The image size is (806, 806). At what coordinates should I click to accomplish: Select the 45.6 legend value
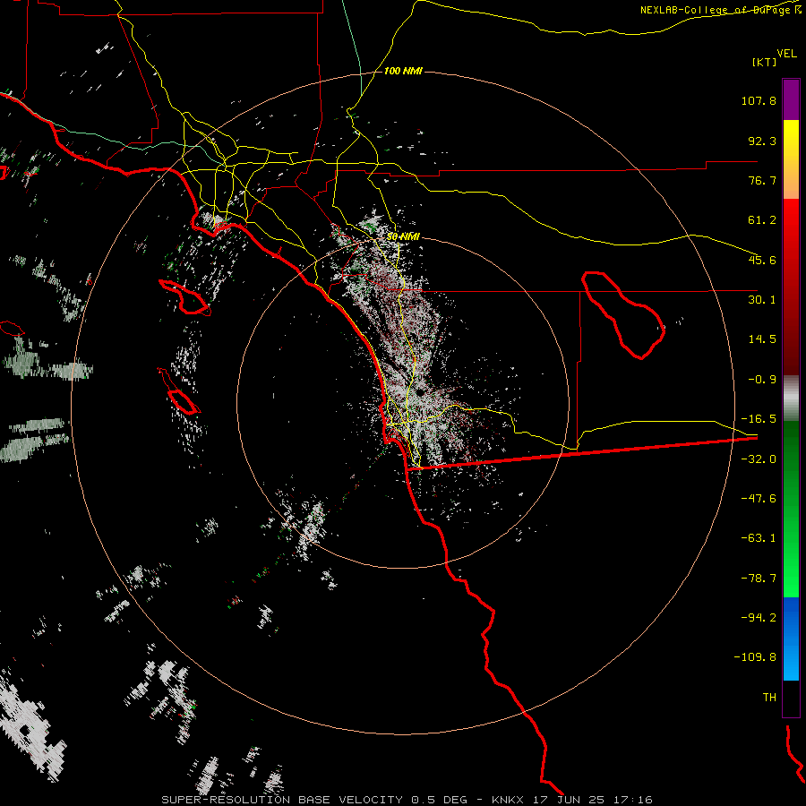pyautogui.click(x=762, y=260)
